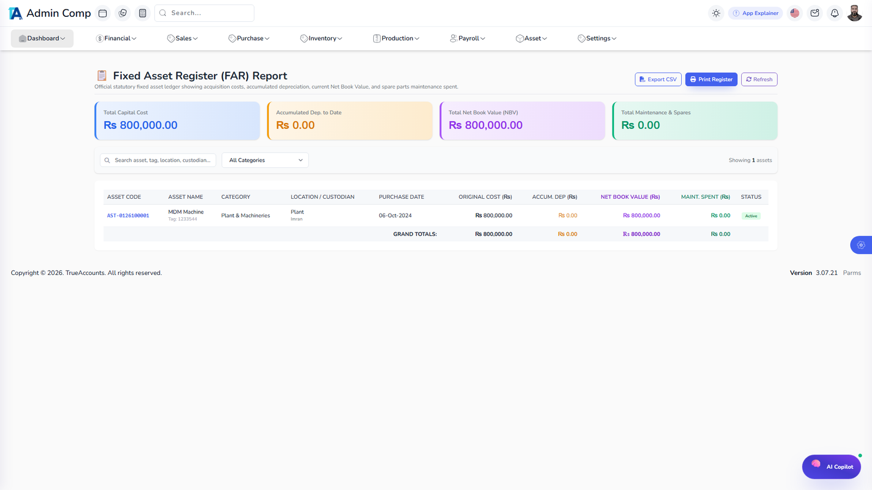Expand the Payroll menu dropdown
This screenshot has height=490, width=872.
468,38
